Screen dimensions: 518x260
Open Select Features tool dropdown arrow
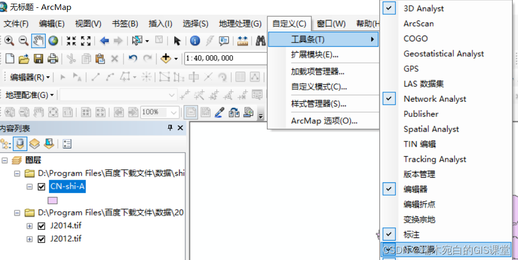click(x=147, y=40)
